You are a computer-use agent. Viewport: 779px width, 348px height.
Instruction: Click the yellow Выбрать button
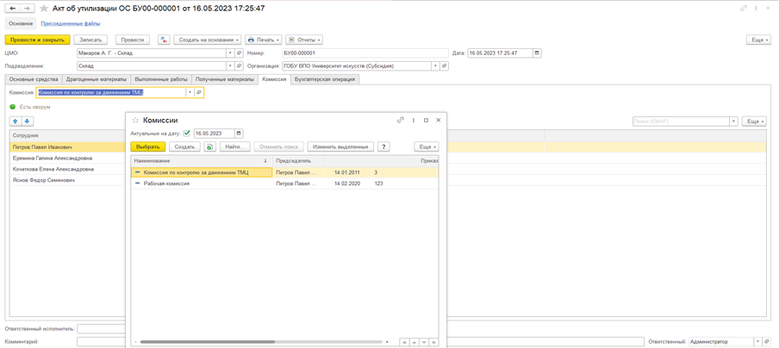click(147, 146)
